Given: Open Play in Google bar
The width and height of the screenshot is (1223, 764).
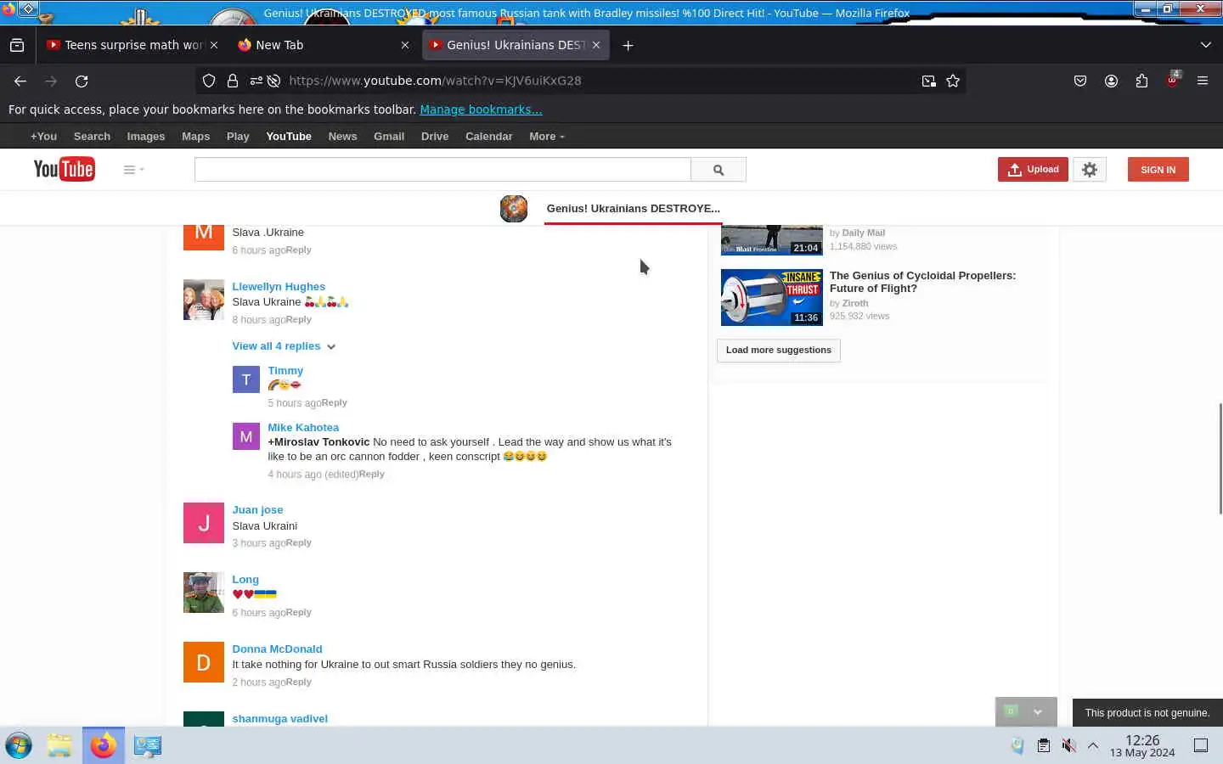Looking at the screenshot, I should [x=238, y=136].
